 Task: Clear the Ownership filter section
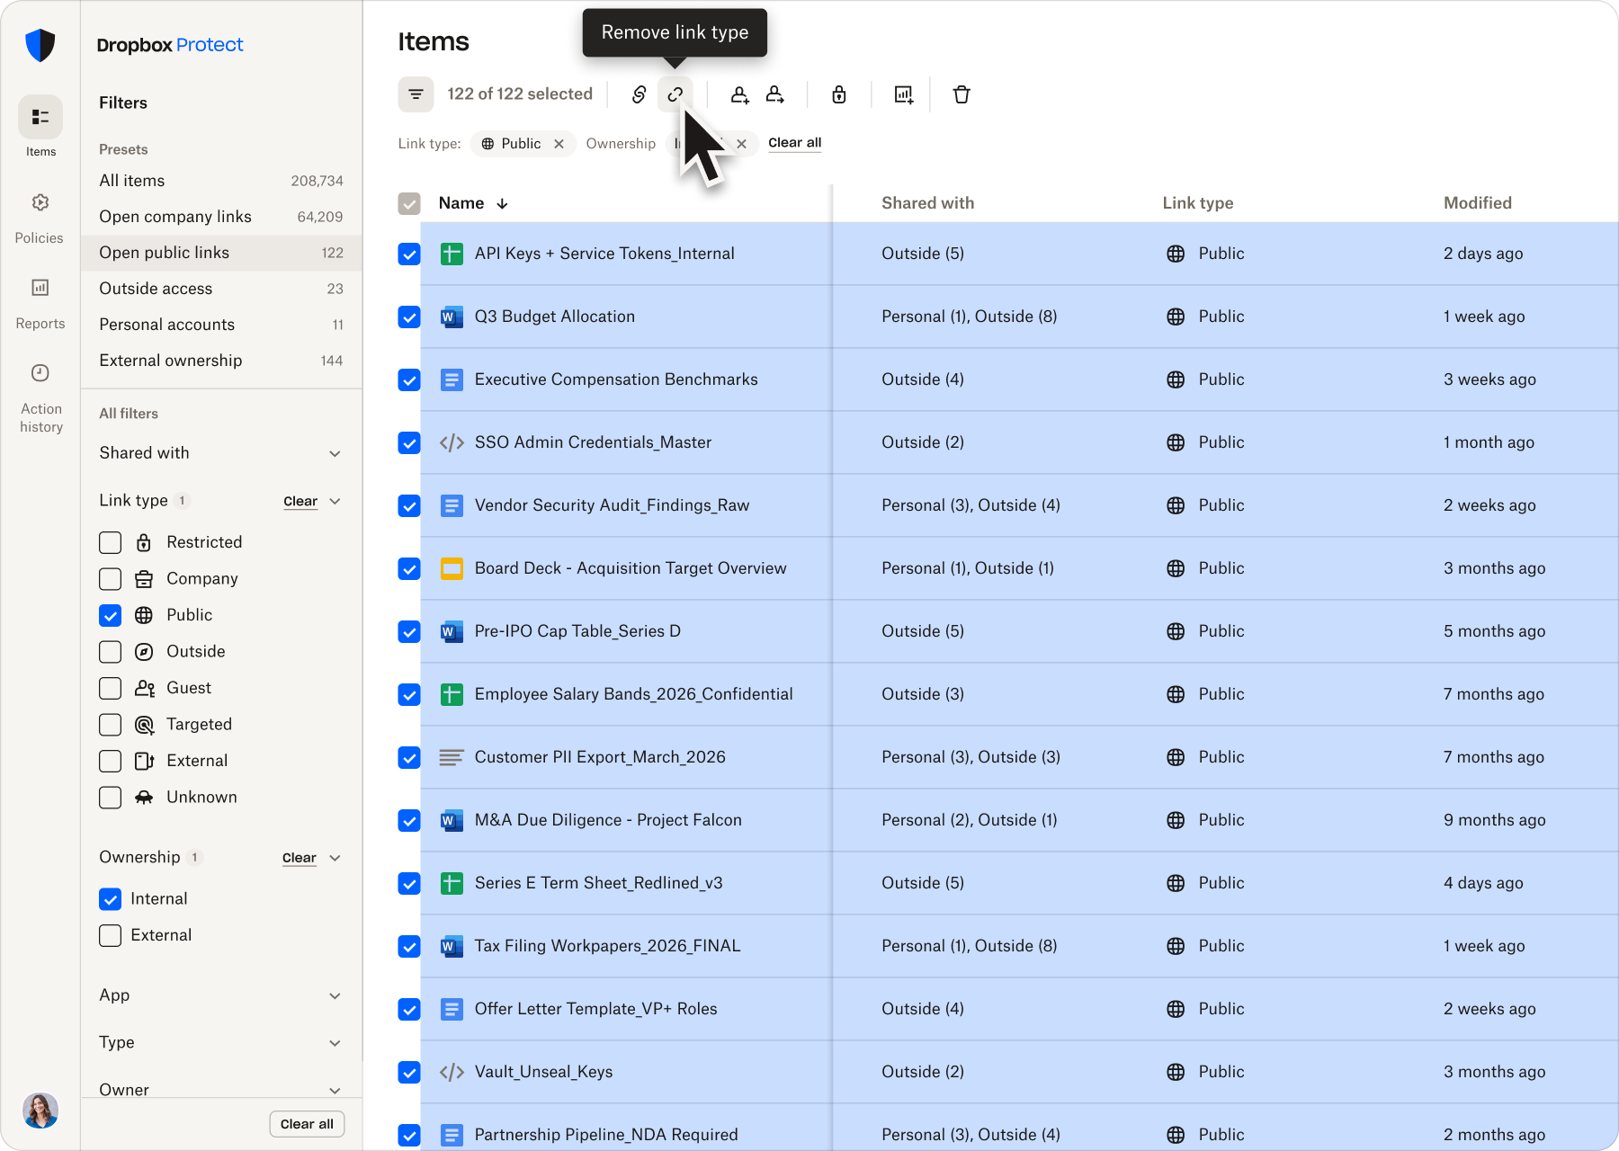[x=300, y=859]
